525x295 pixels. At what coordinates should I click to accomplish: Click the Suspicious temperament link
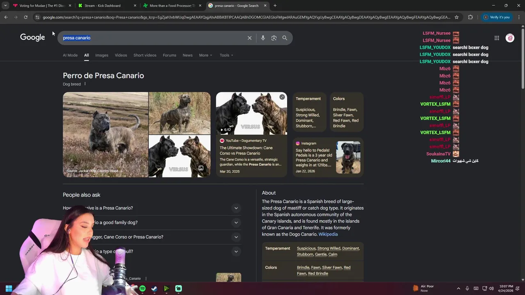(306, 248)
